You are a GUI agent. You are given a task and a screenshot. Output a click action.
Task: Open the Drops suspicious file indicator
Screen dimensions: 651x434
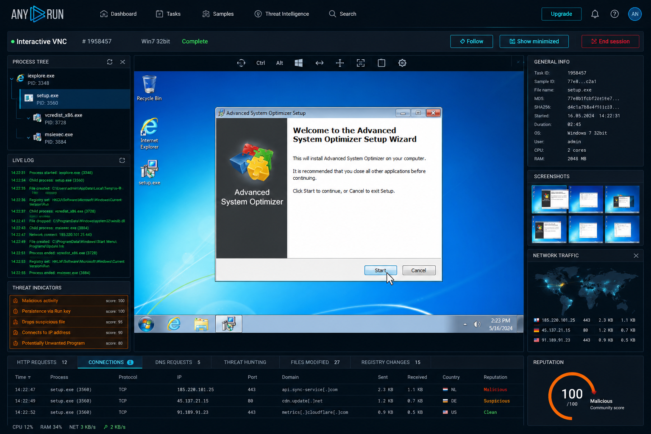[69, 322]
